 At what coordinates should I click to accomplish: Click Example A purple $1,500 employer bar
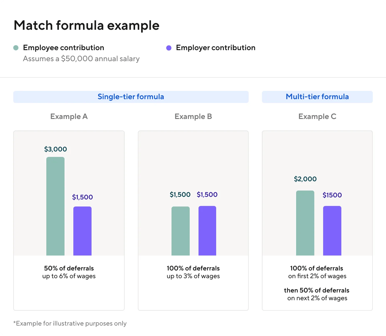click(x=82, y=231)
